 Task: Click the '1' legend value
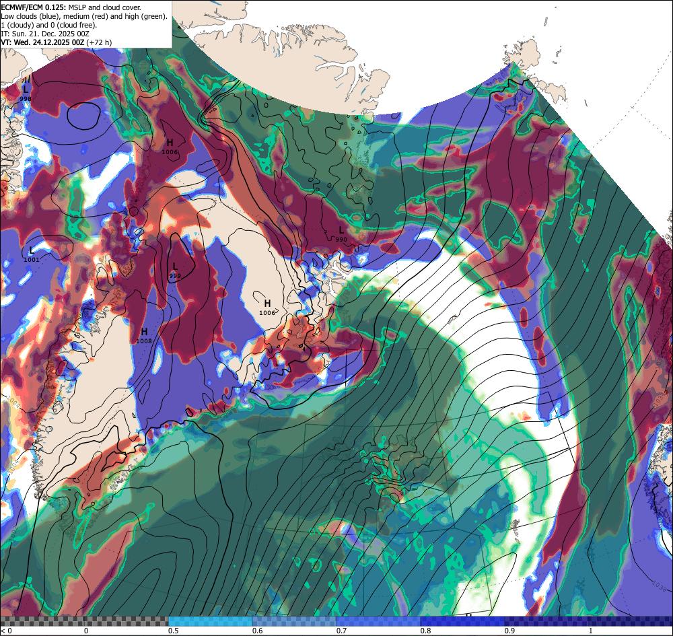(591, 631)
